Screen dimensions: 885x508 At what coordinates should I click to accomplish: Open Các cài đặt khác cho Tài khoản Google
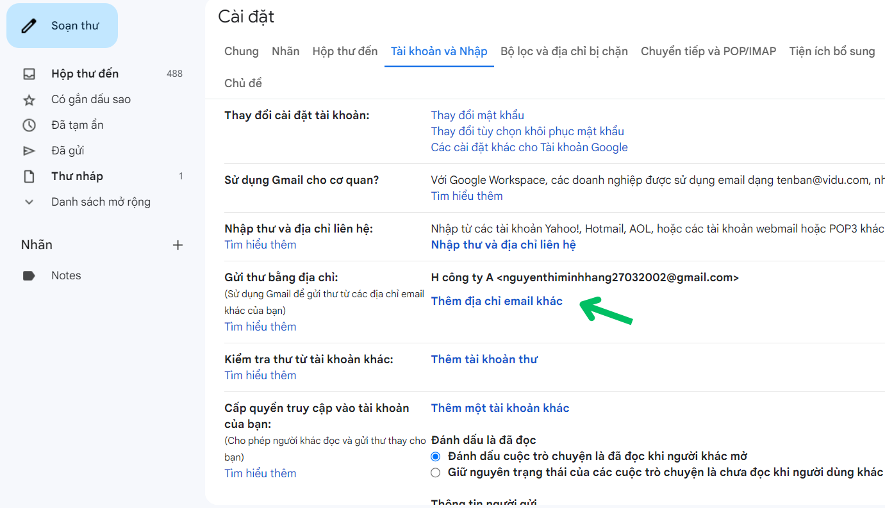pos(529,147)
